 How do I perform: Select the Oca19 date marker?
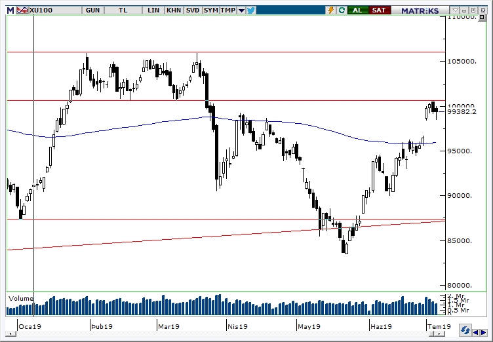[x=30, y=326]
